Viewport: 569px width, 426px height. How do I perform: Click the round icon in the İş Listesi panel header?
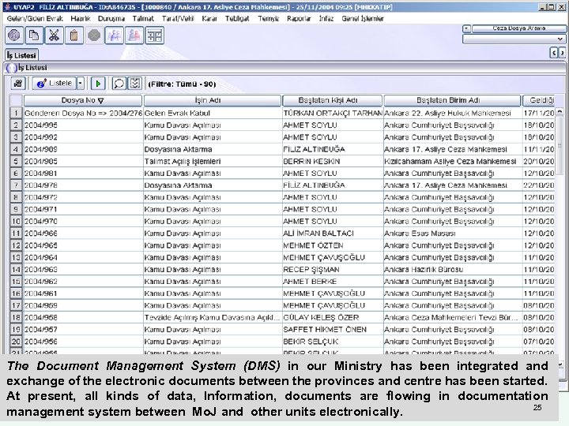[12, 68]
